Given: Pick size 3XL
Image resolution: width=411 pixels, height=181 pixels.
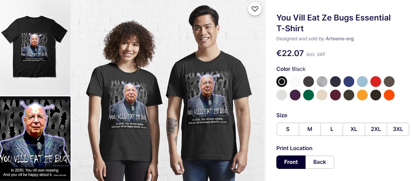Looking at the screenshot, I should point(398,129).
